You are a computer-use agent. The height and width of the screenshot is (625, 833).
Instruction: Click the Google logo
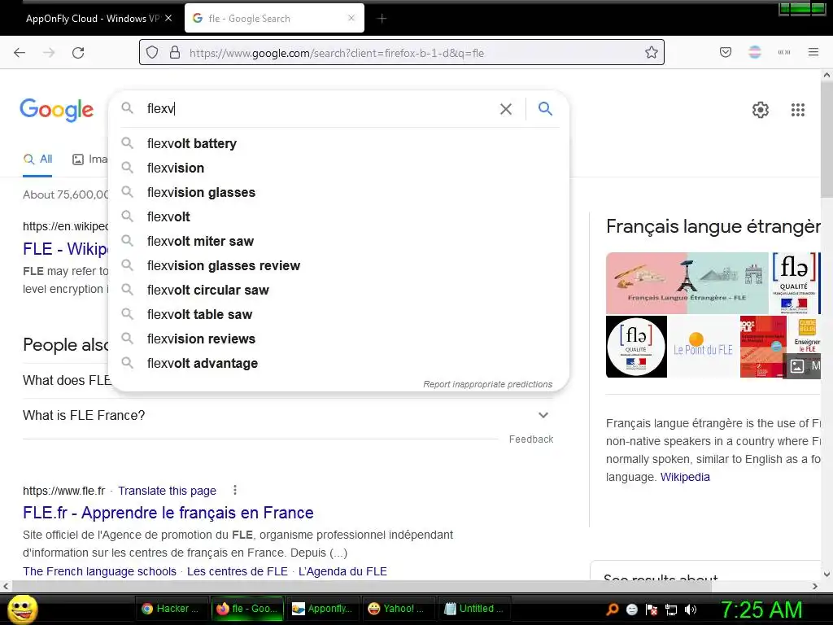[57, 110]
